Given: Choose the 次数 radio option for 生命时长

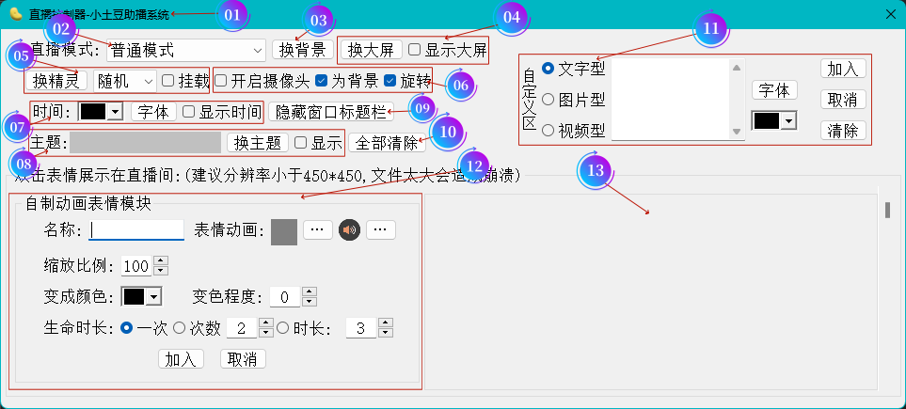Looking at the screenshot, I should pos(179,328).
